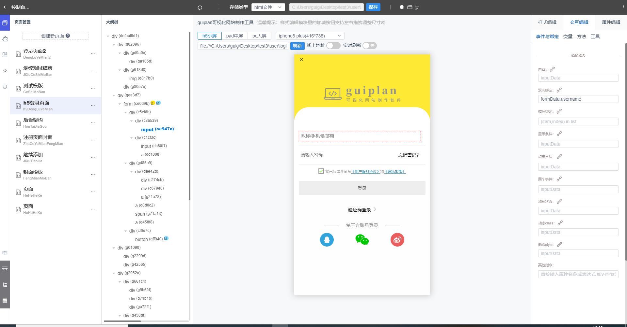
Task: Open the iphone8 plus device dropdown
Action: (x=310, y=36)
